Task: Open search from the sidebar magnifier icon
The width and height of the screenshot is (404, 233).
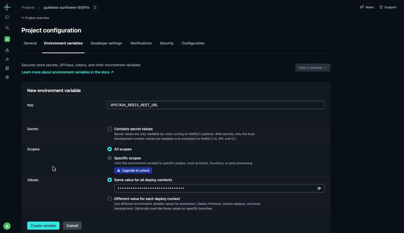Action: 7,28
